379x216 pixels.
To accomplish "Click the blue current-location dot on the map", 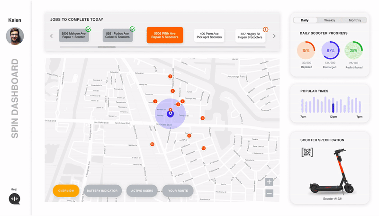I will point(171,113).
